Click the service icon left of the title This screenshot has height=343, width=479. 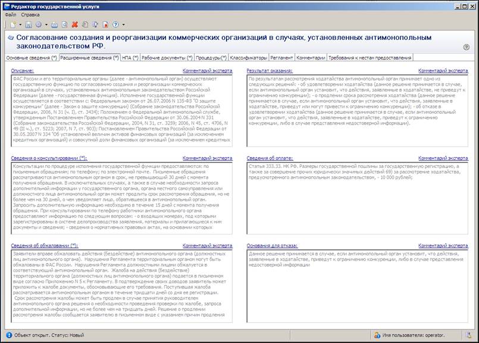point(11,38)
